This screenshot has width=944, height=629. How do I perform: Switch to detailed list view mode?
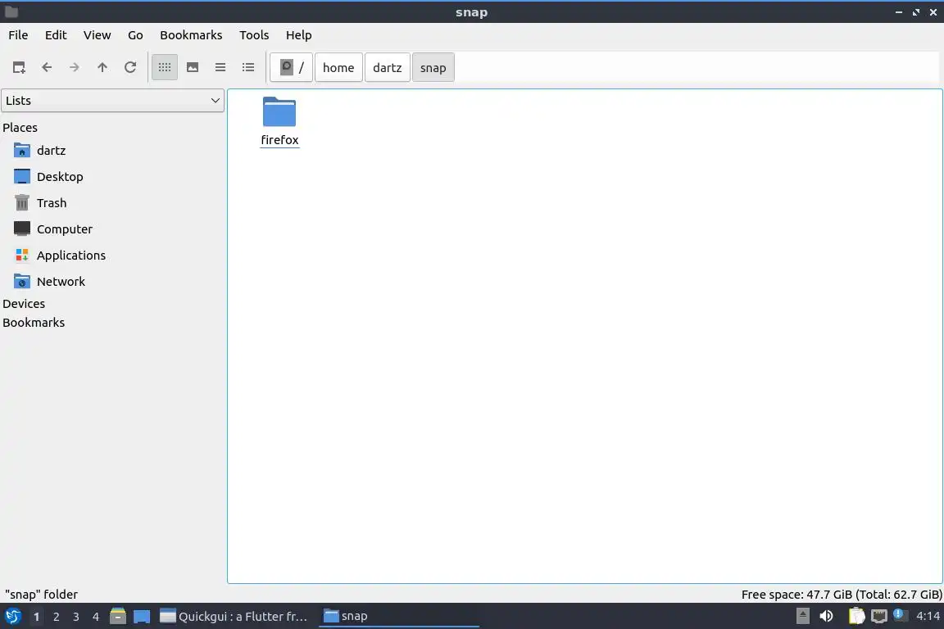click(248, 67)
